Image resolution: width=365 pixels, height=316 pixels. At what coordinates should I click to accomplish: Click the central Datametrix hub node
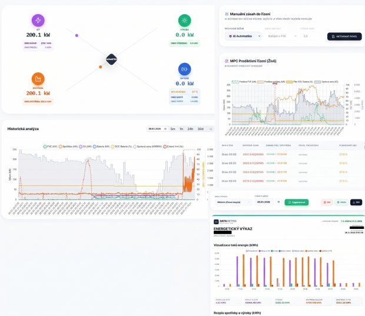click(x=111, y=59)
